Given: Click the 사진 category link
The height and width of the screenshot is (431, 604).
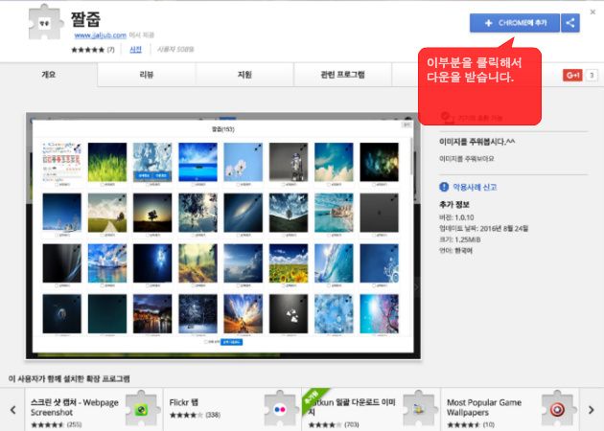Looking at the screenshot, I should point(135,49).
